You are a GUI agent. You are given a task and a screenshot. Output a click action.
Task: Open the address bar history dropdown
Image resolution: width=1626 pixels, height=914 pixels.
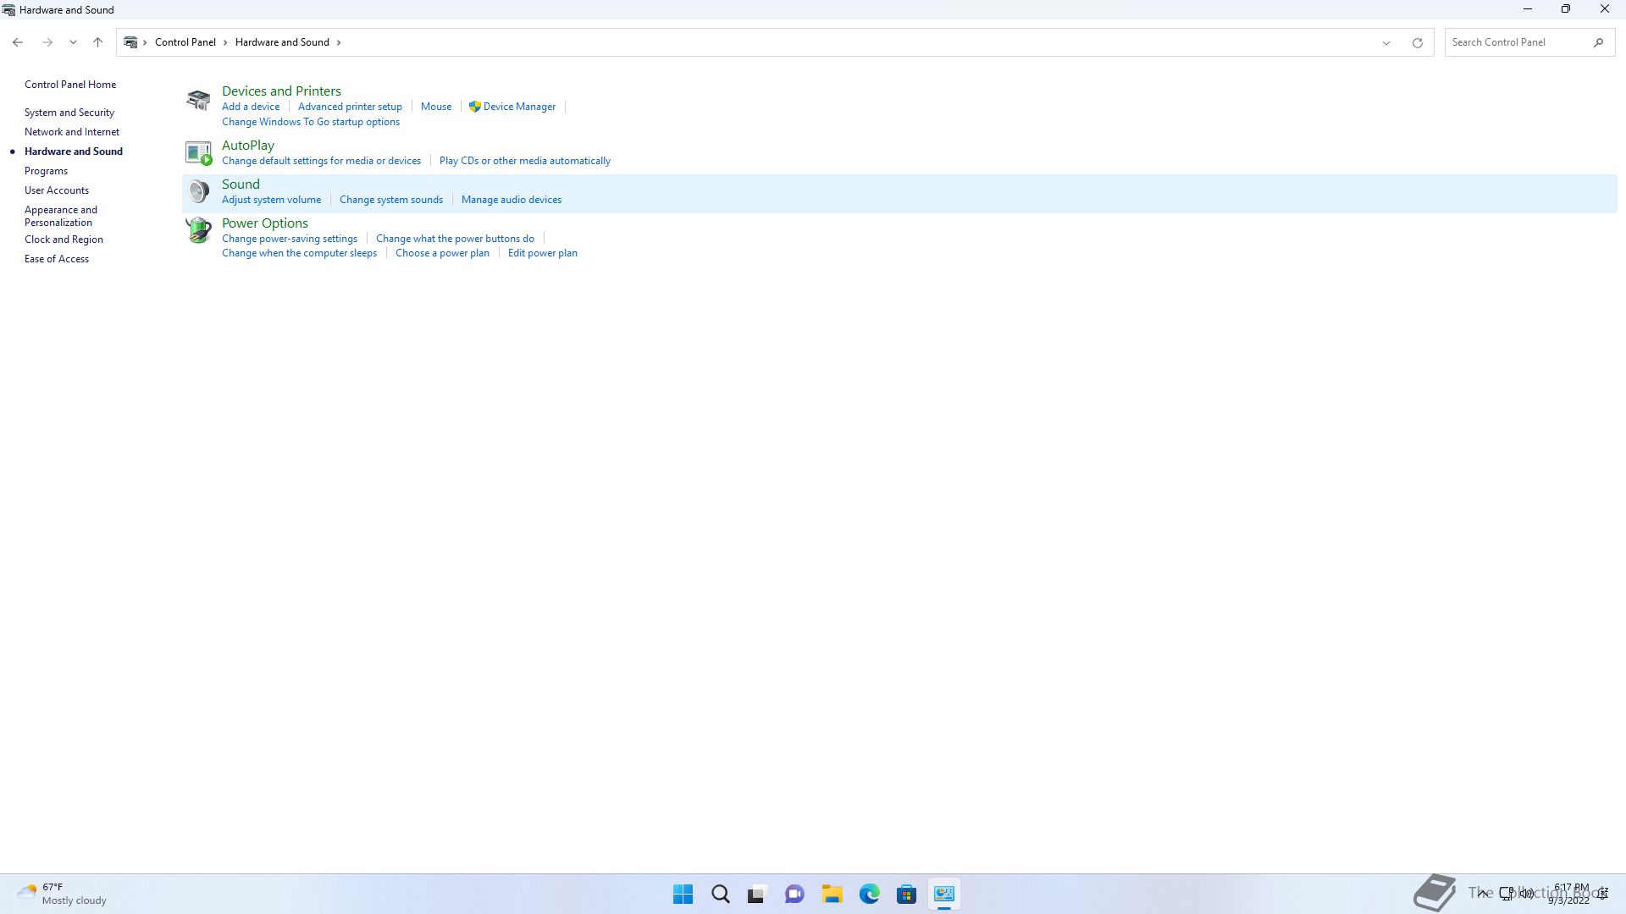[1386, 42]
